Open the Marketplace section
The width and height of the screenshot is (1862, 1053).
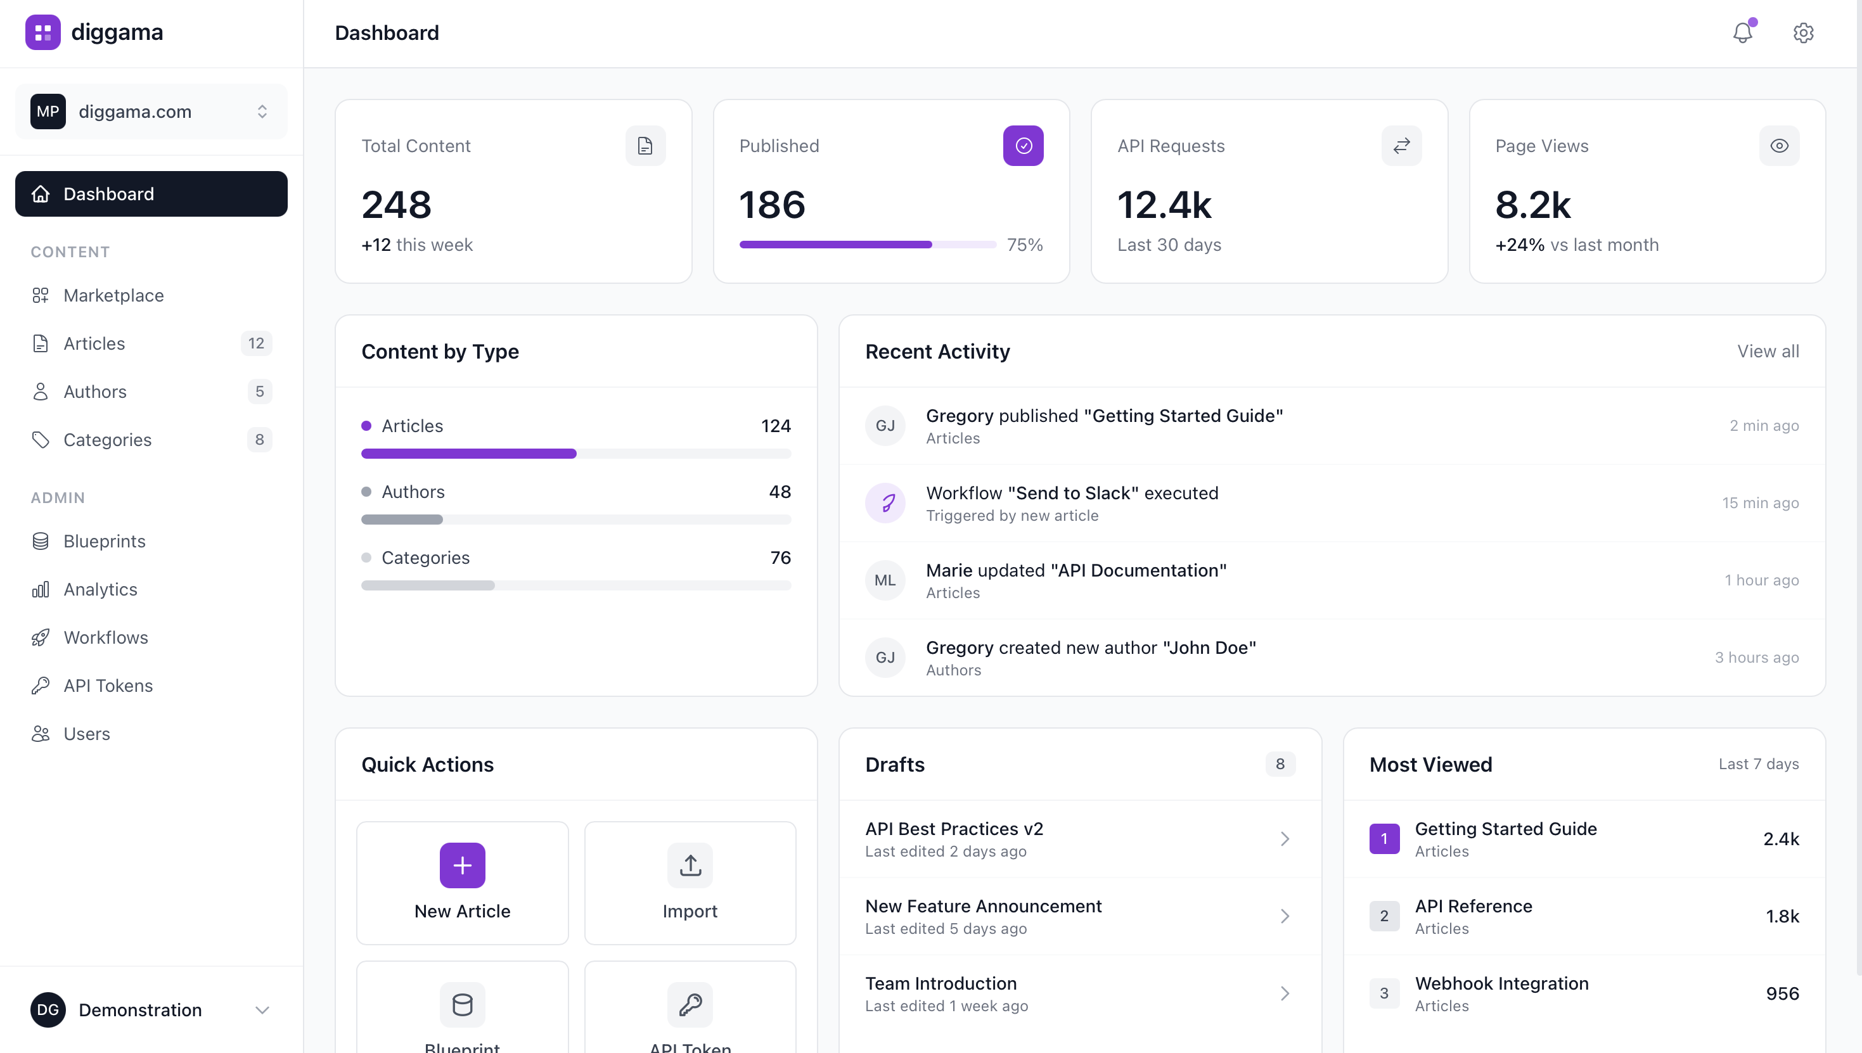tap(113, 295)
